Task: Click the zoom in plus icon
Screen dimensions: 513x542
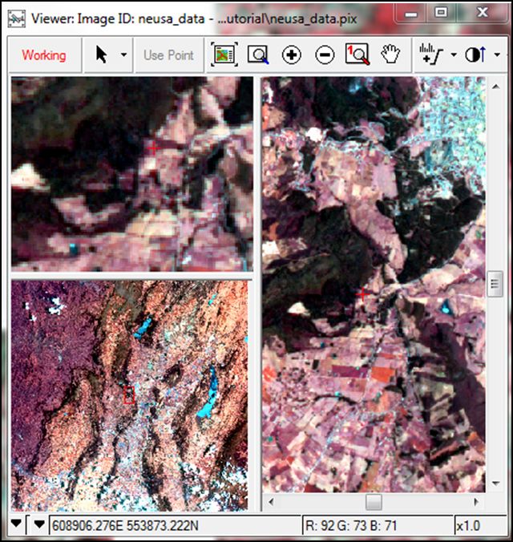Action: tap(292, 55)
